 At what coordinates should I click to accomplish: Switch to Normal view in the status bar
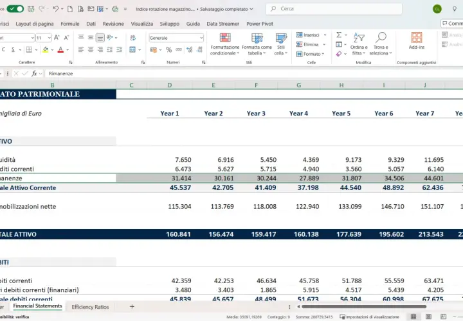[413, 317]
